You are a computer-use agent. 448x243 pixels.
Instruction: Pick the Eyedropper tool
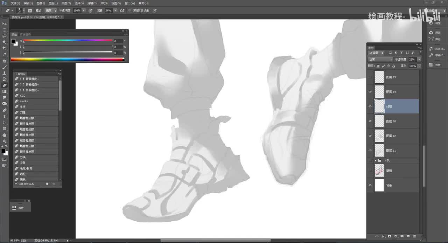click(5, 55)
